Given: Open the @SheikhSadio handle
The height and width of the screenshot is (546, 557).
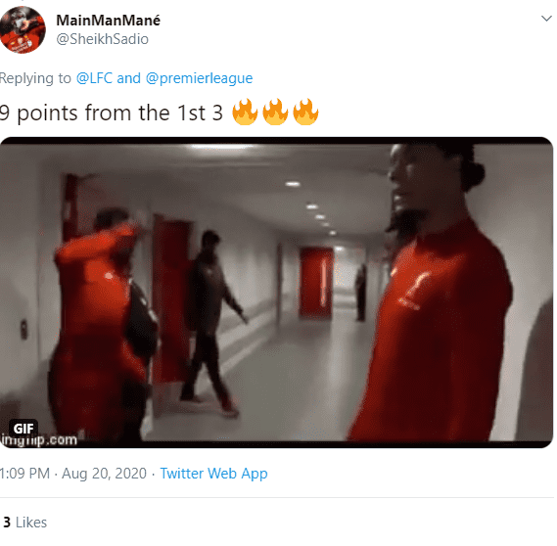Looking at the screenshot, I should pos(103,39).
